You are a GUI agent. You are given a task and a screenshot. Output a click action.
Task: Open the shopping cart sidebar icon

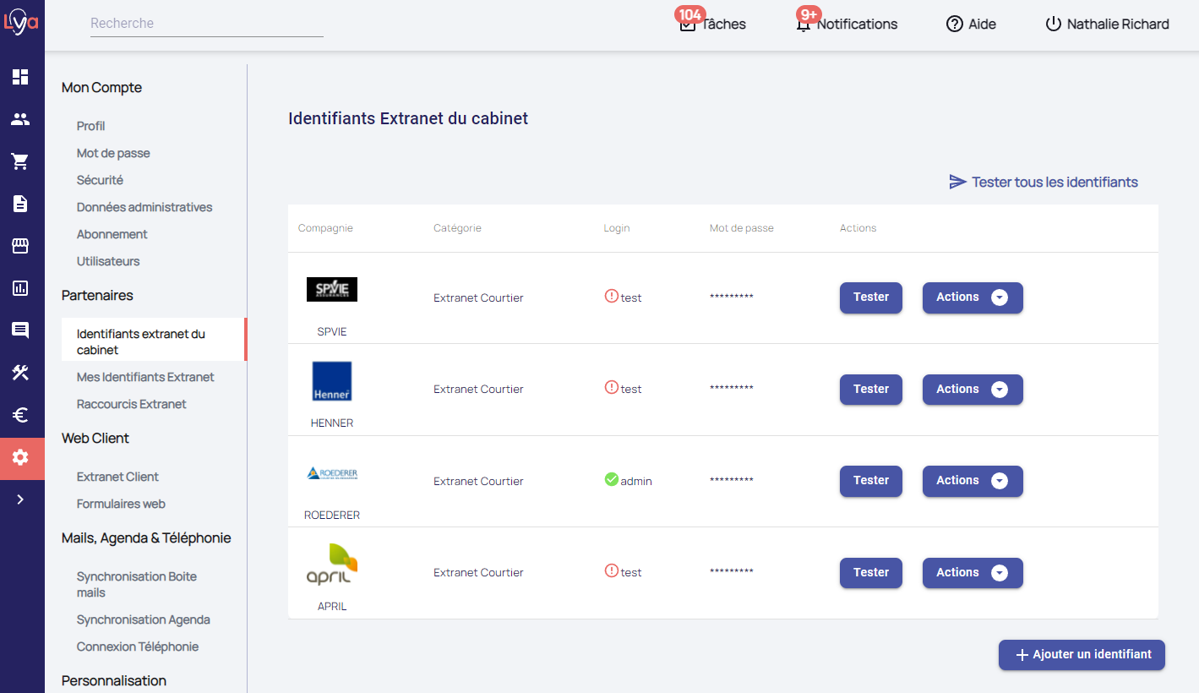click(20, 161)
